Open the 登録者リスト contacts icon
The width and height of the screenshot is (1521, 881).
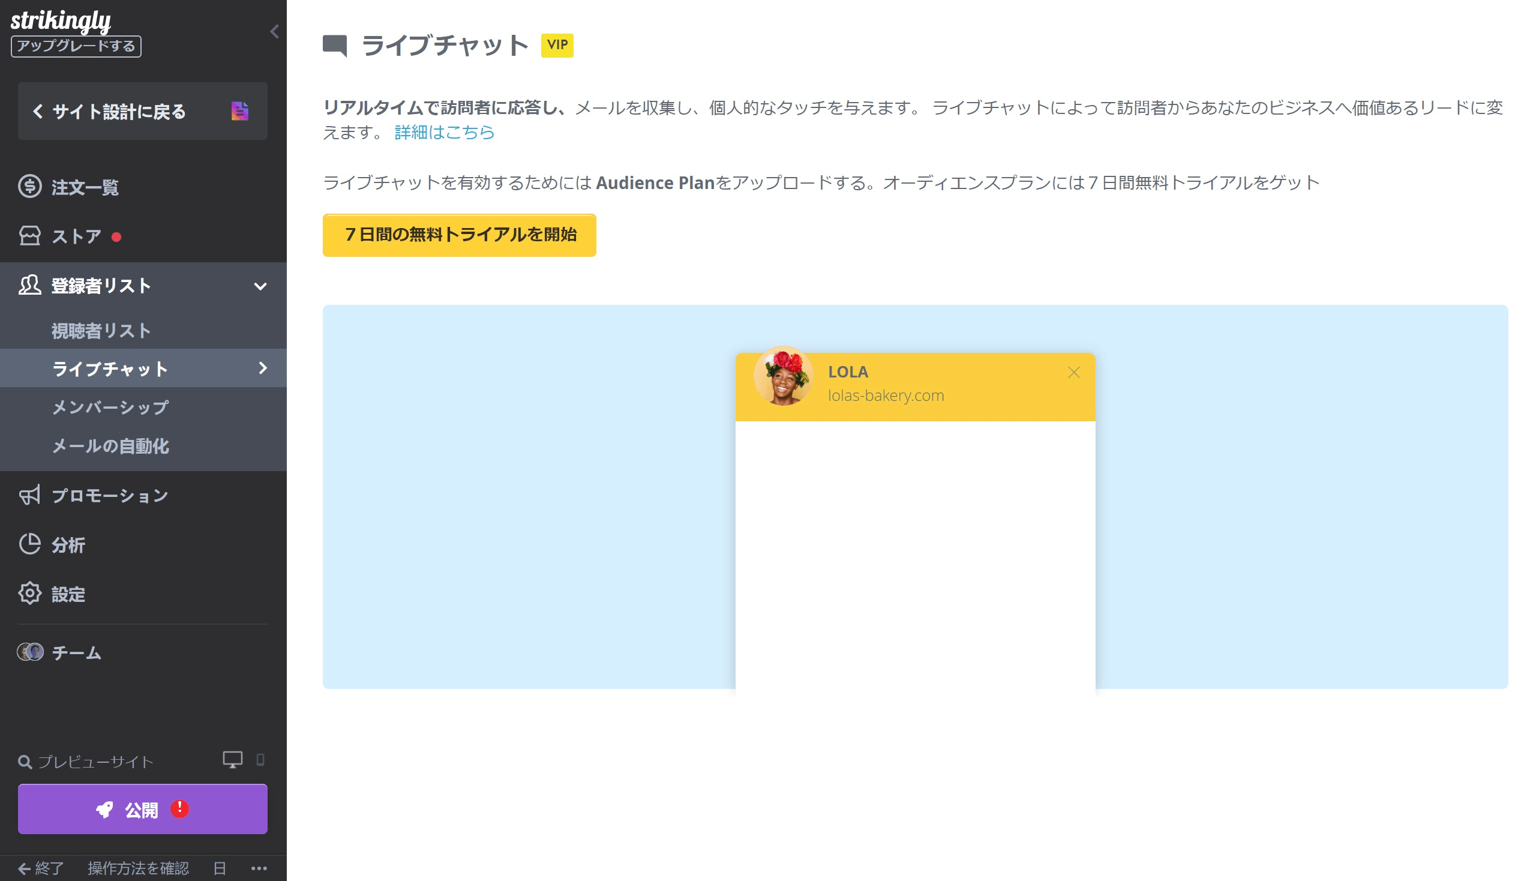point(31,285)
